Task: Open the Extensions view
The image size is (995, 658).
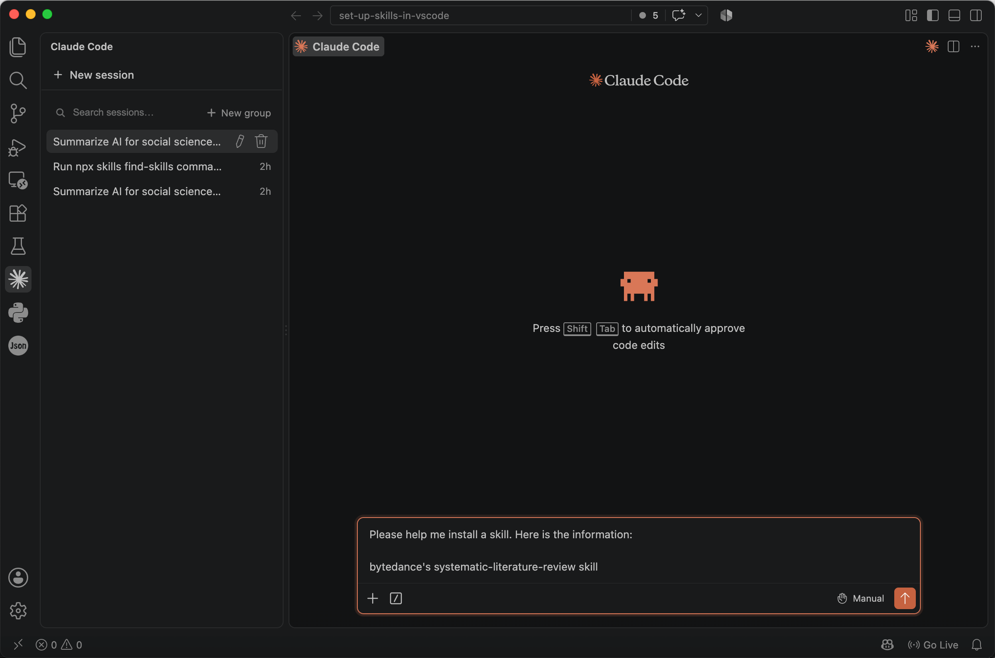Action: pos(18,213)
